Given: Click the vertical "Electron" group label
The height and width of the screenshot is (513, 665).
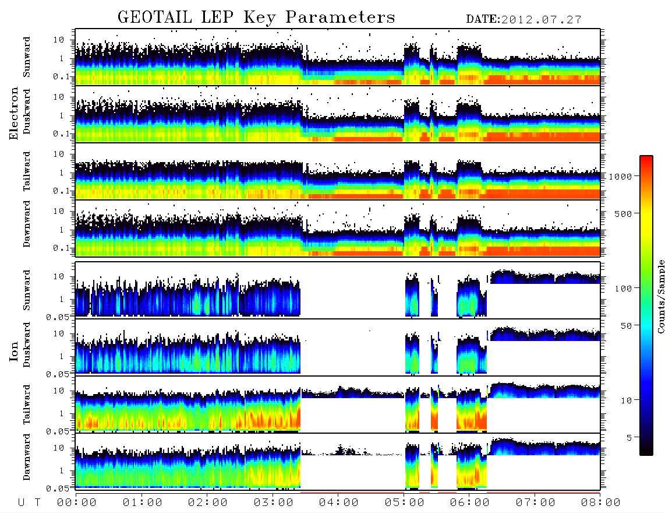Looking at the screenshot, I should tap(14, 114).
